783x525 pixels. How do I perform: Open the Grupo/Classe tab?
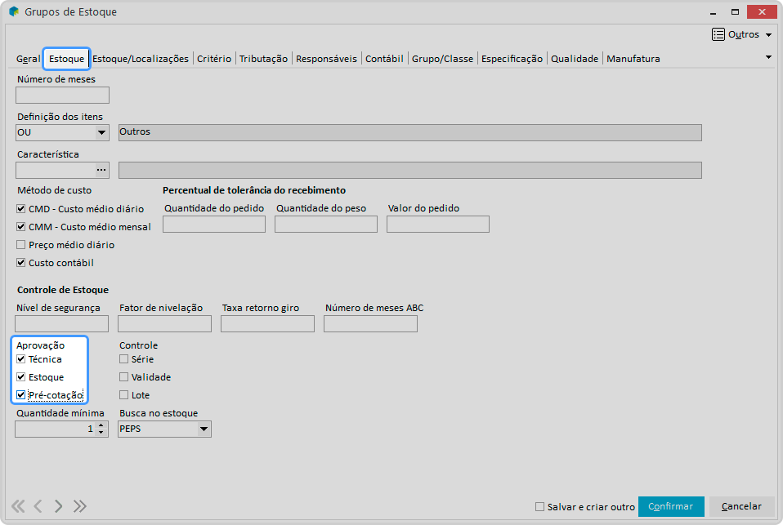pyautogui.click(x=442, y=59)
